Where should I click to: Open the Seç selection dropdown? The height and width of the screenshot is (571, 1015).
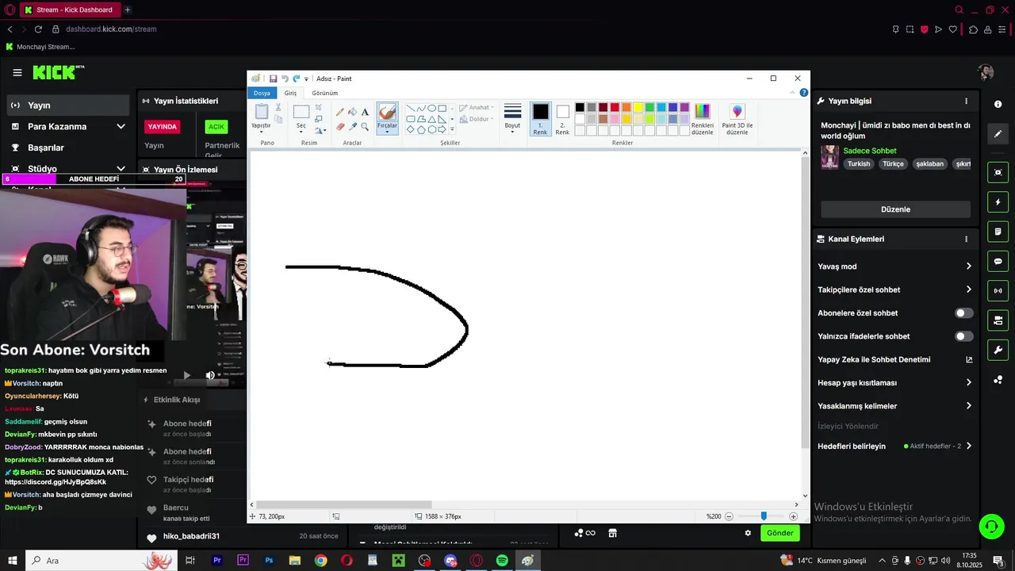(301, 128)
